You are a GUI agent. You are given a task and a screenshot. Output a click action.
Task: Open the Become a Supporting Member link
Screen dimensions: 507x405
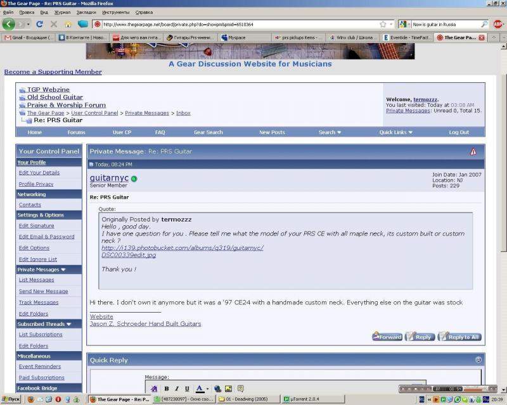click(53, 72)
